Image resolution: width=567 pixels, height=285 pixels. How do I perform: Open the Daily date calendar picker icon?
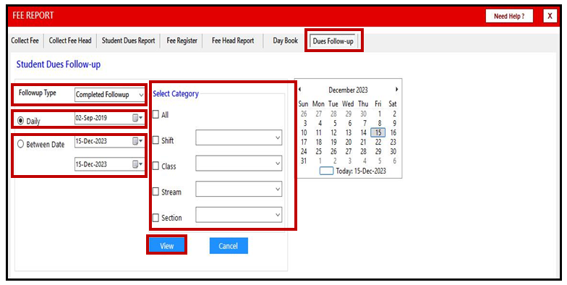(137, 118)
